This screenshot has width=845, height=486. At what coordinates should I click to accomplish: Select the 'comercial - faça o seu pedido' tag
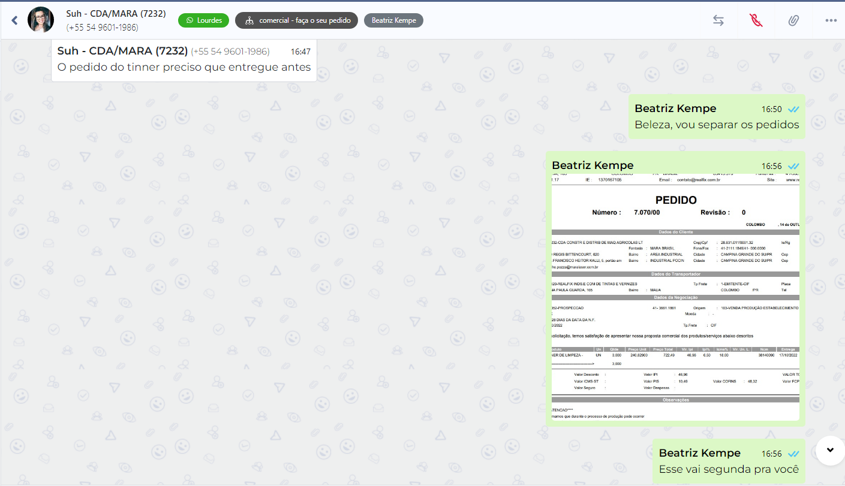click(x=296, y=20)
